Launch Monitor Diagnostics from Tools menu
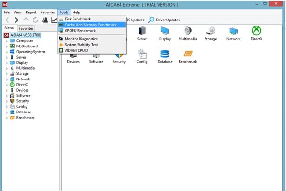 [92, 39]
